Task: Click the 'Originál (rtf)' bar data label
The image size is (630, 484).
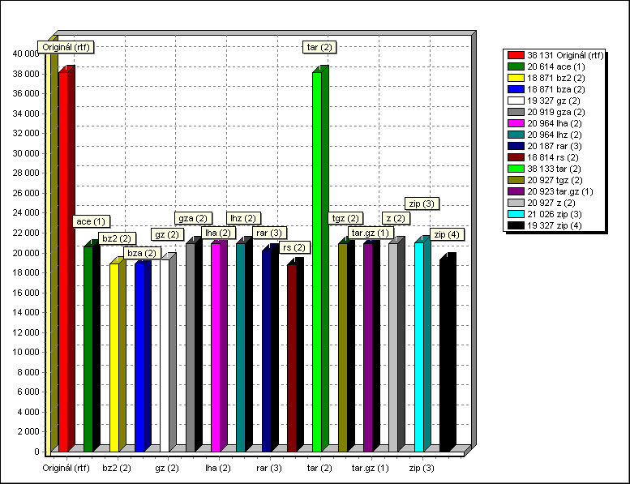Action: click(66, 47)
